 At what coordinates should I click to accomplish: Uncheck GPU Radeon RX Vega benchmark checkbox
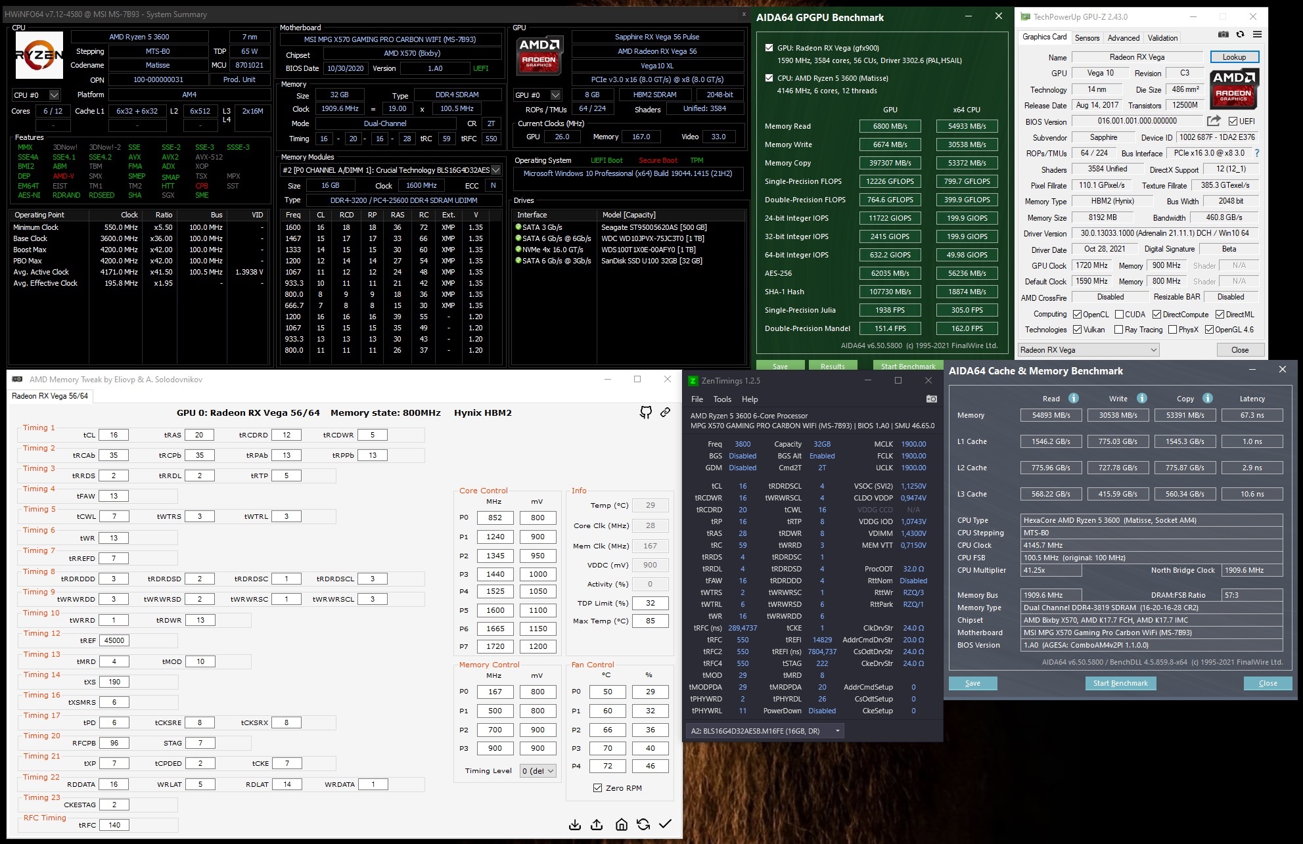tap(769, 48)
